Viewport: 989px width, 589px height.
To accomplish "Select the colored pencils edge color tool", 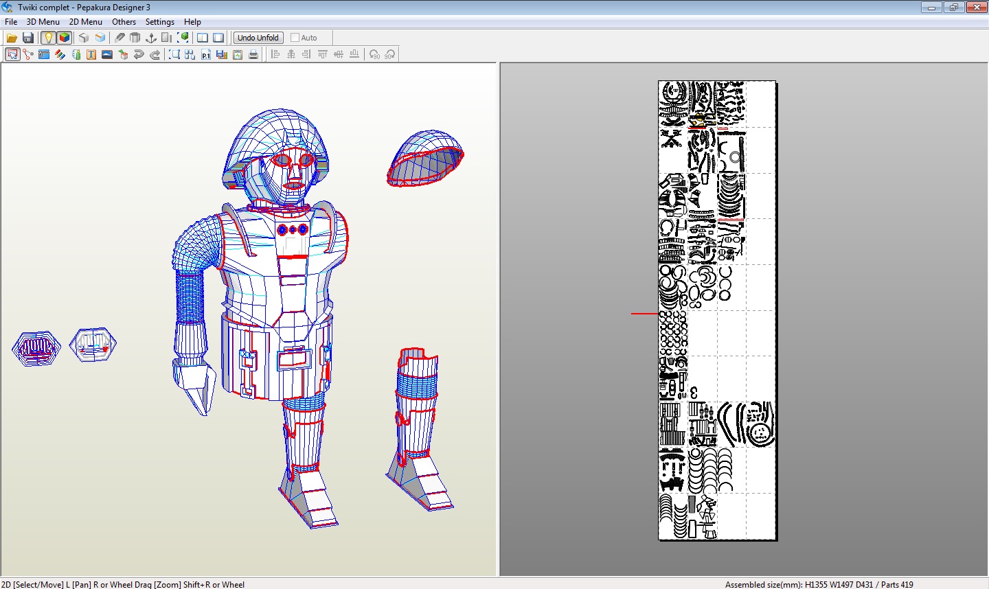I will pos(60,54).
